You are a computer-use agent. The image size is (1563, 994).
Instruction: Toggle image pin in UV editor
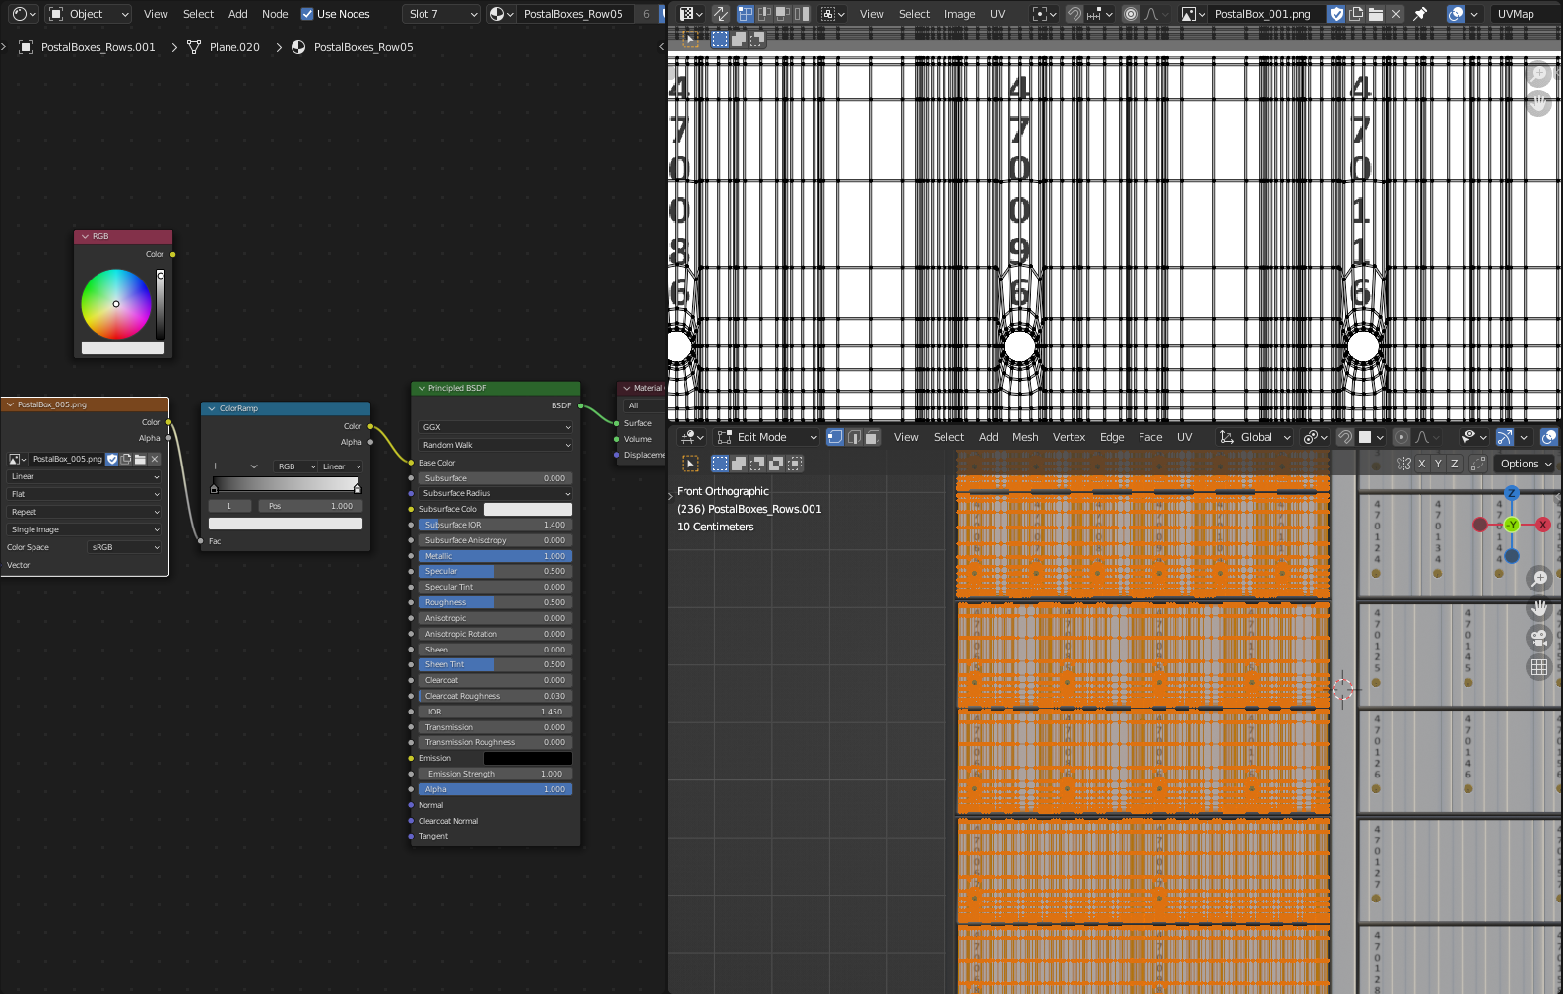1420,14
